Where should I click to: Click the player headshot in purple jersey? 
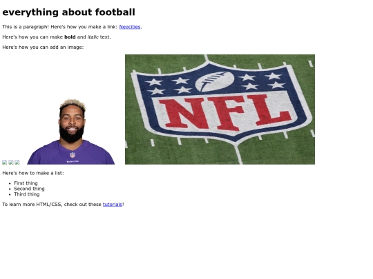click(71, 132)
